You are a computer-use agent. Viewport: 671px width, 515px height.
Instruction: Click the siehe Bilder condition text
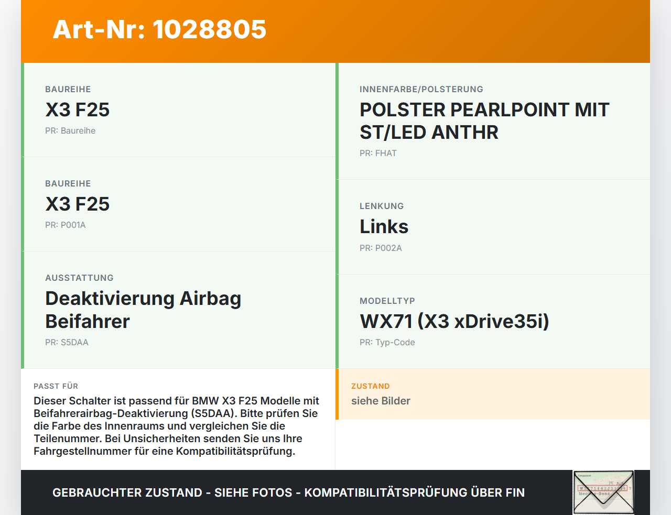[x=381, y=401]
